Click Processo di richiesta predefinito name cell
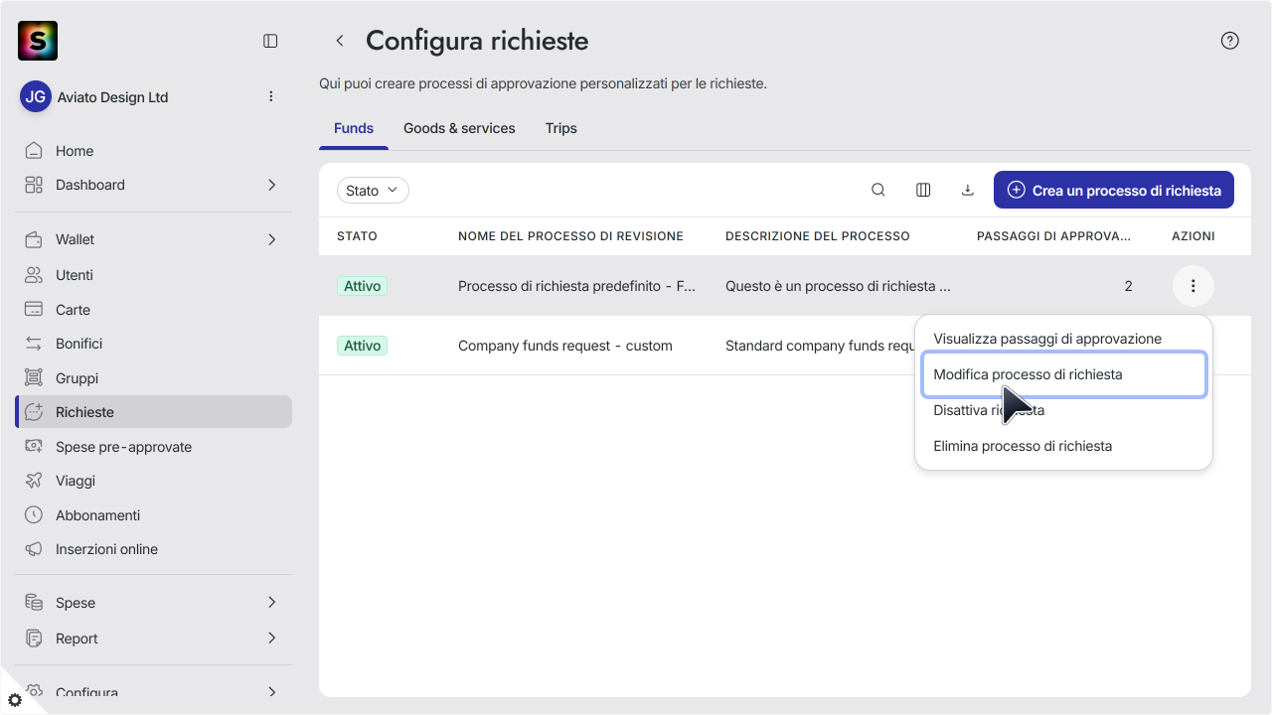This screenshot has width=1272, height=715. [577, 286]
